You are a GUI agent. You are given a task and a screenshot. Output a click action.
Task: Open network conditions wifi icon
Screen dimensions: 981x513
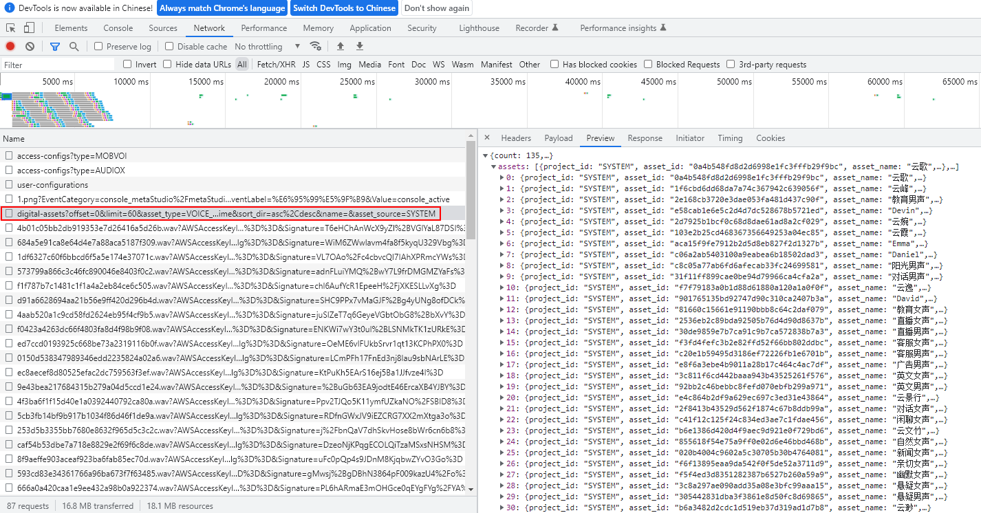[x=316, y=47]
